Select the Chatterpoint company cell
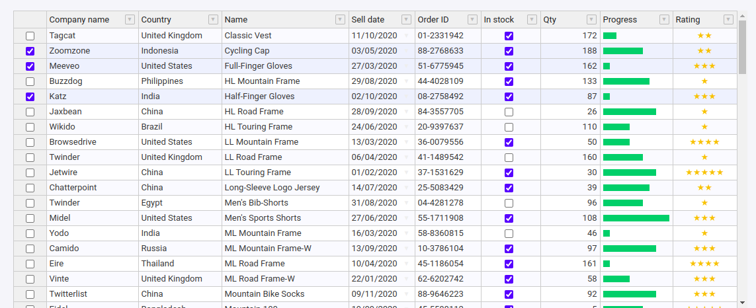The width and height of the screenshot is (756, 308). point(93,188)
